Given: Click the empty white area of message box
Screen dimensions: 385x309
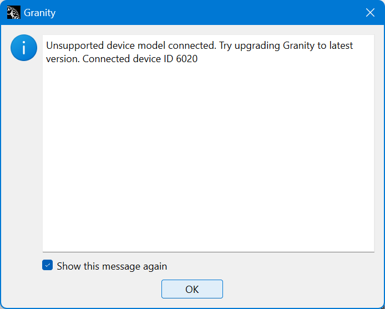Looking at the screenshot, I should [x=208, y=157].
